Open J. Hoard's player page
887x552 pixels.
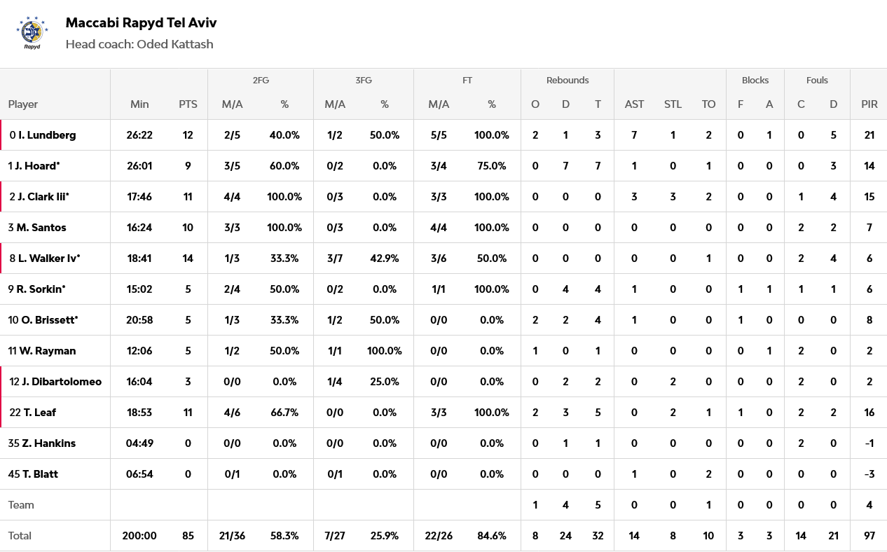pyautogui.click(x=37, y=166)
